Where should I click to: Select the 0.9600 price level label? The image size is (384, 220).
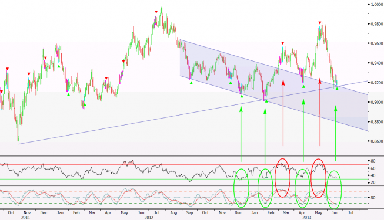(x=377, y=43)
